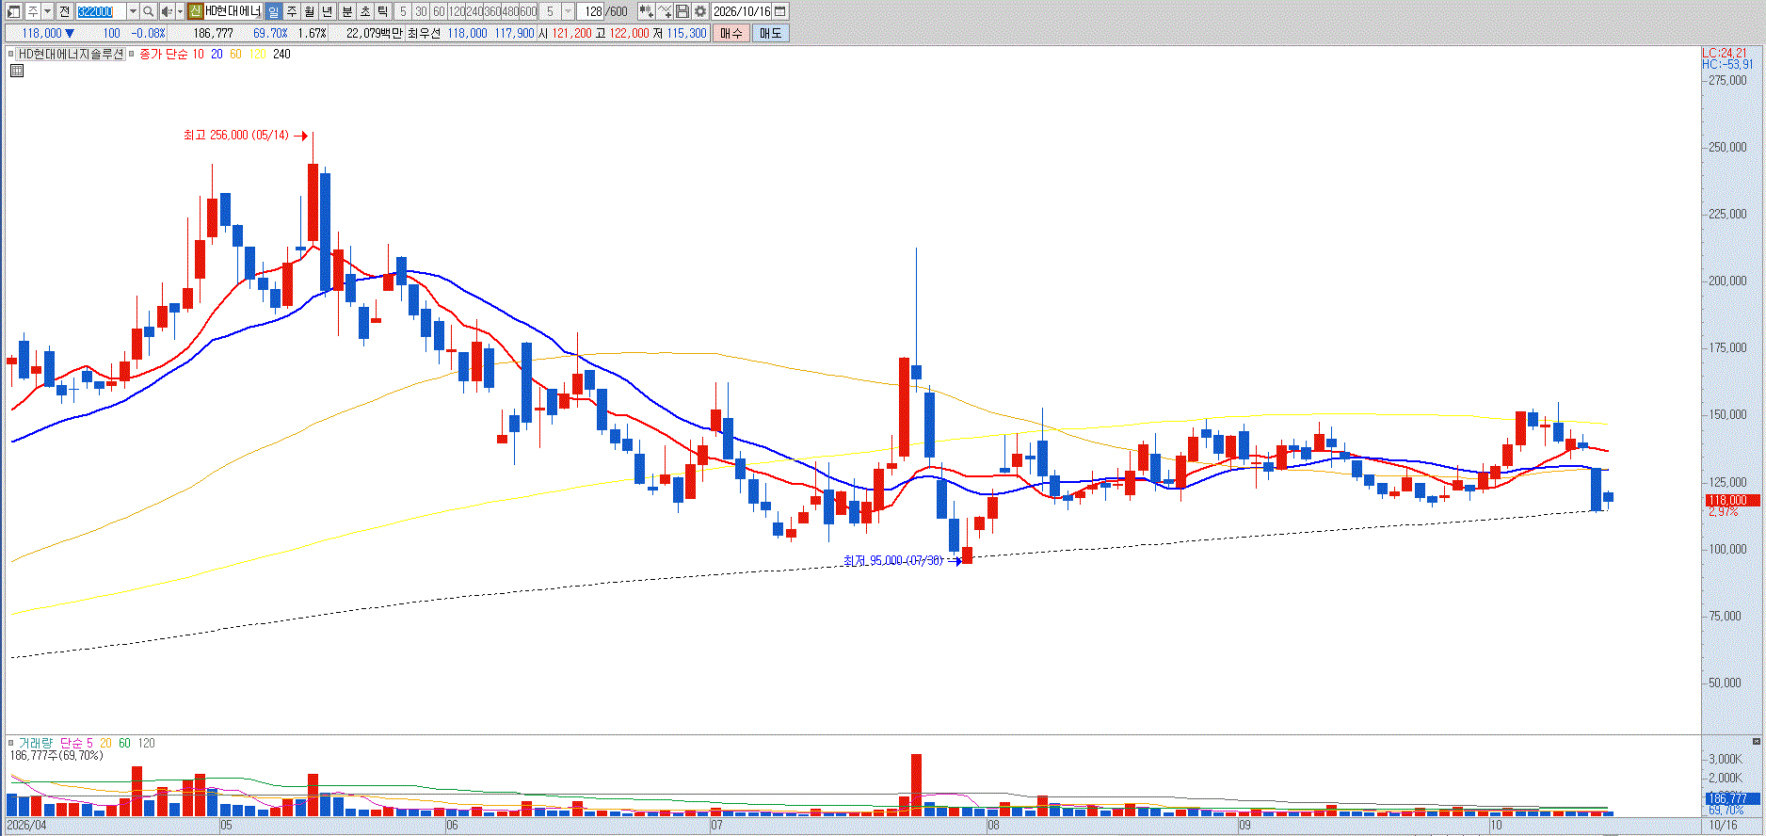Screen dimensions: 1766x836
Task: Select the 30 interval preset
Action: [x=421, y=11]
